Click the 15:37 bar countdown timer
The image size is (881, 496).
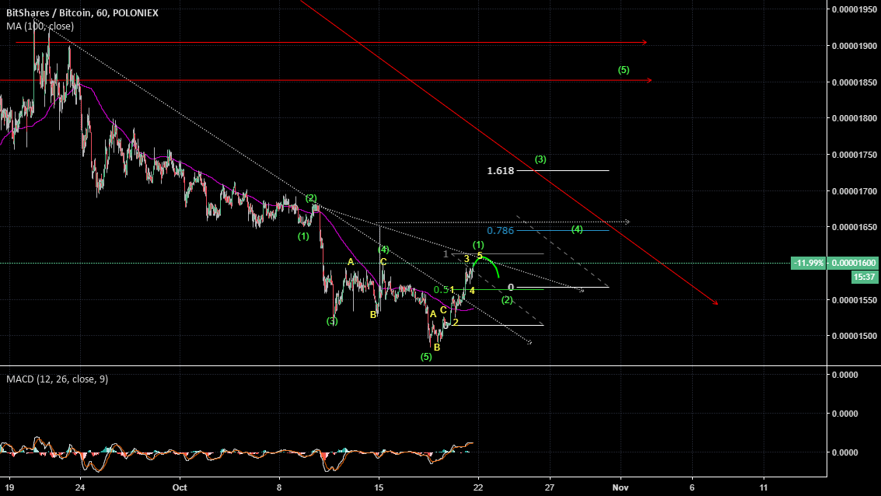tap(864, 277)
